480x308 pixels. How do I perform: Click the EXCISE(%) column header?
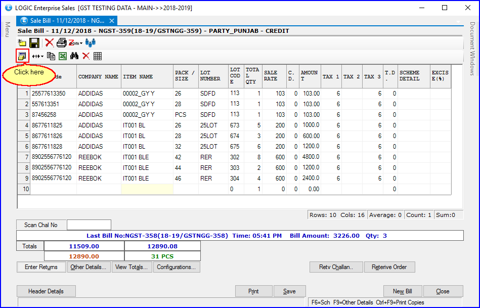(x=441, y=76)
